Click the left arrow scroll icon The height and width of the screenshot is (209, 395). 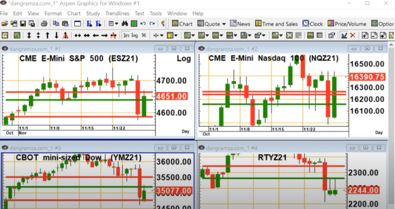(95, 35)
